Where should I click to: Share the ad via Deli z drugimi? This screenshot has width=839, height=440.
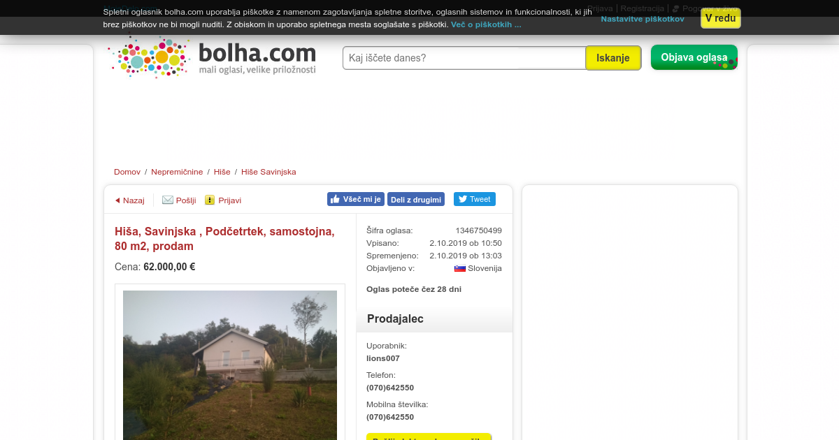click(416, 199)
